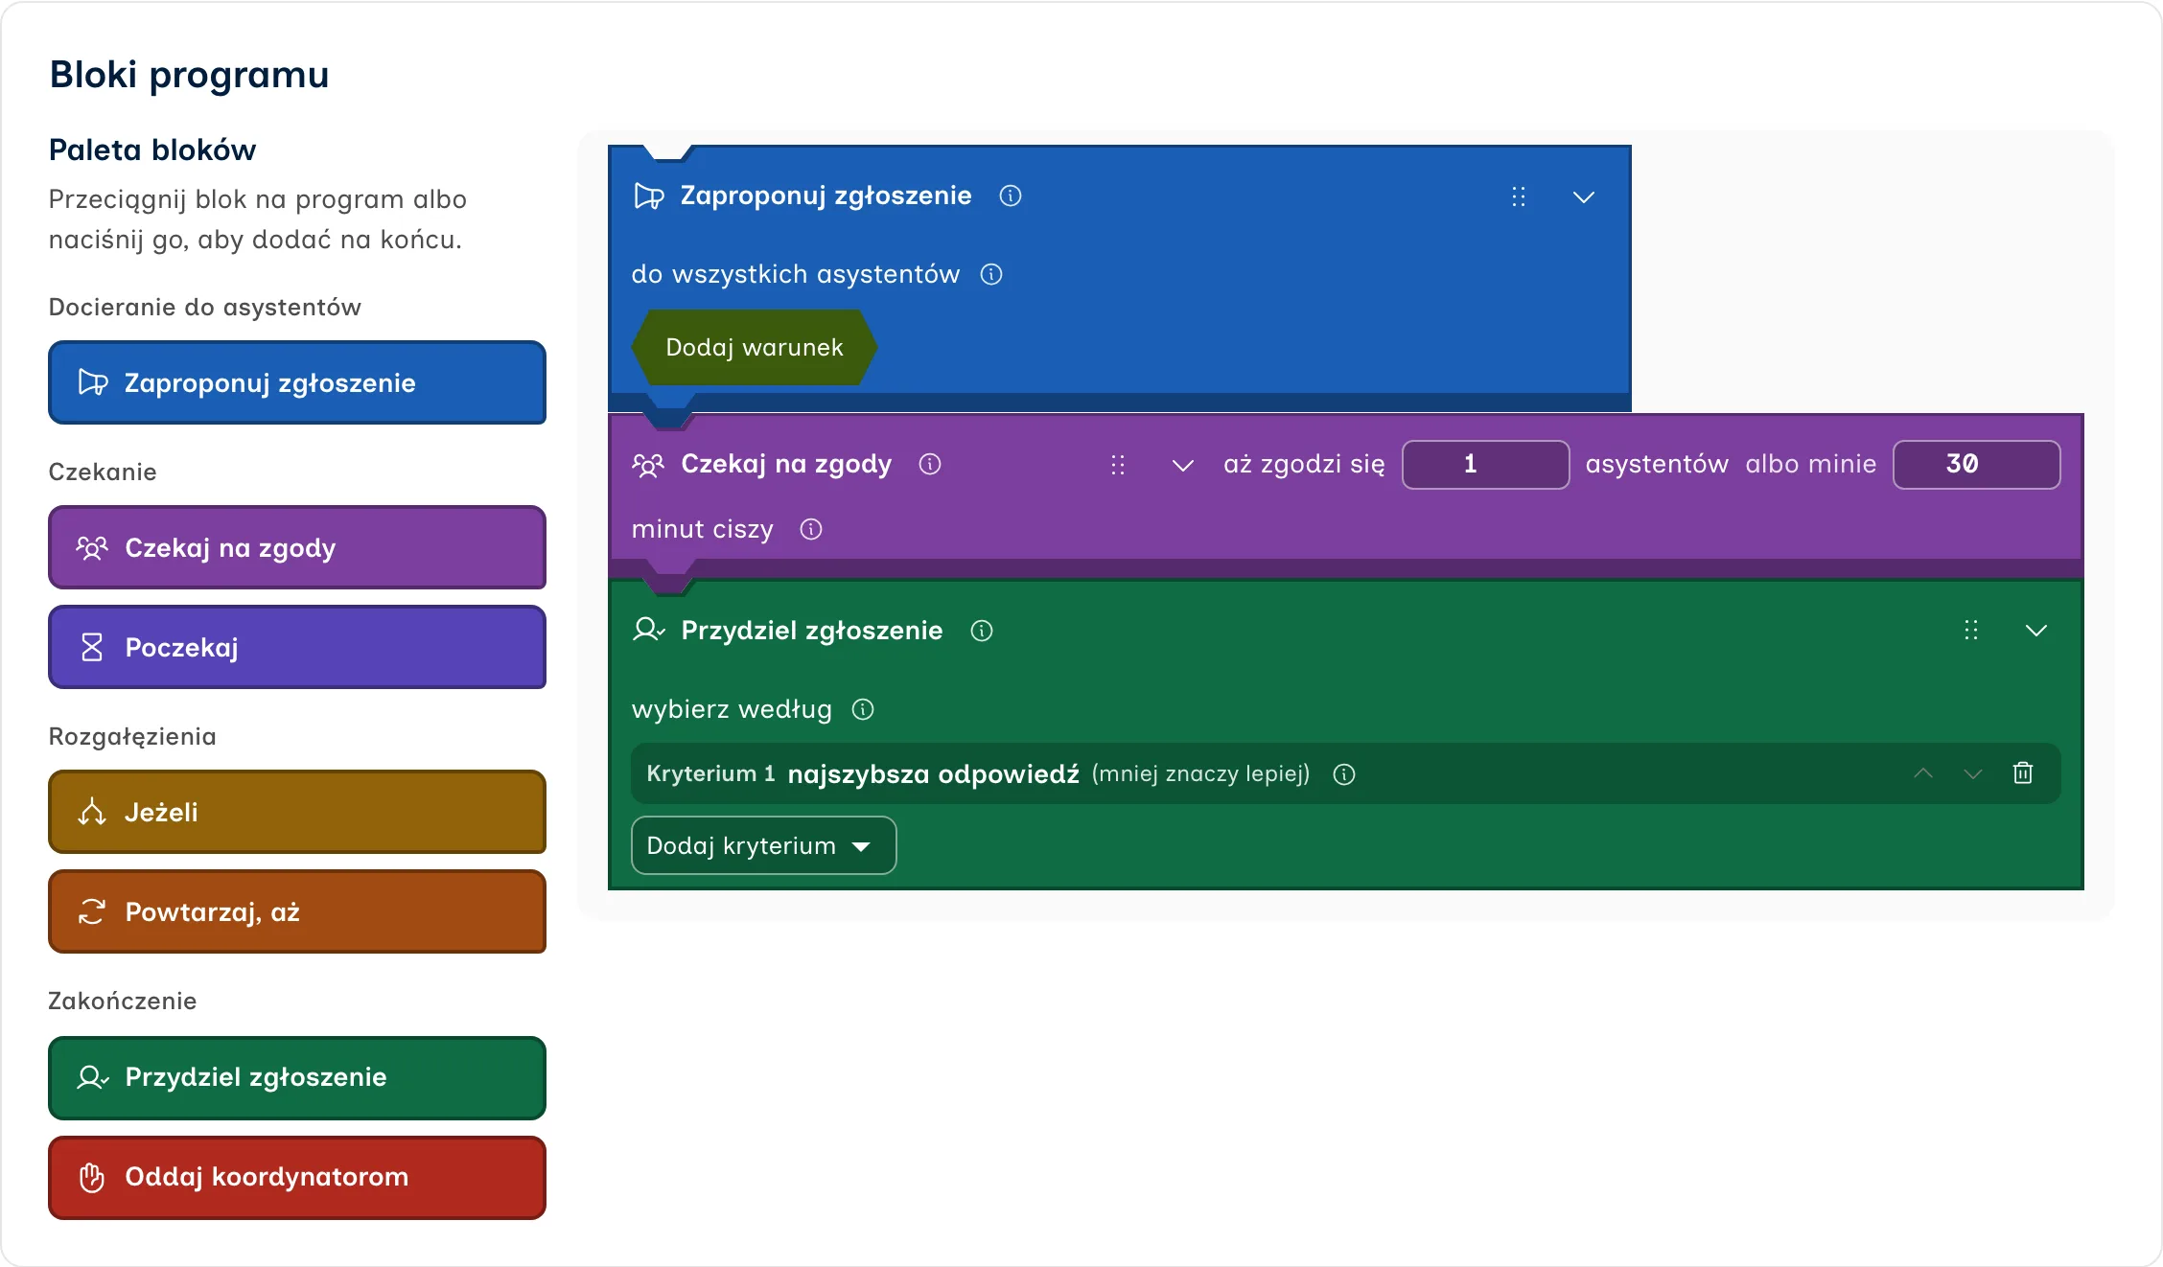Click the minutes field showing 30
This screenshot has width=2163, height=1267.
pos(1977,465)
